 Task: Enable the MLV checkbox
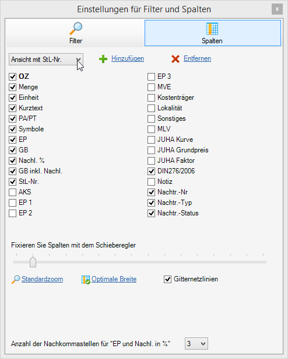(151, 130)
